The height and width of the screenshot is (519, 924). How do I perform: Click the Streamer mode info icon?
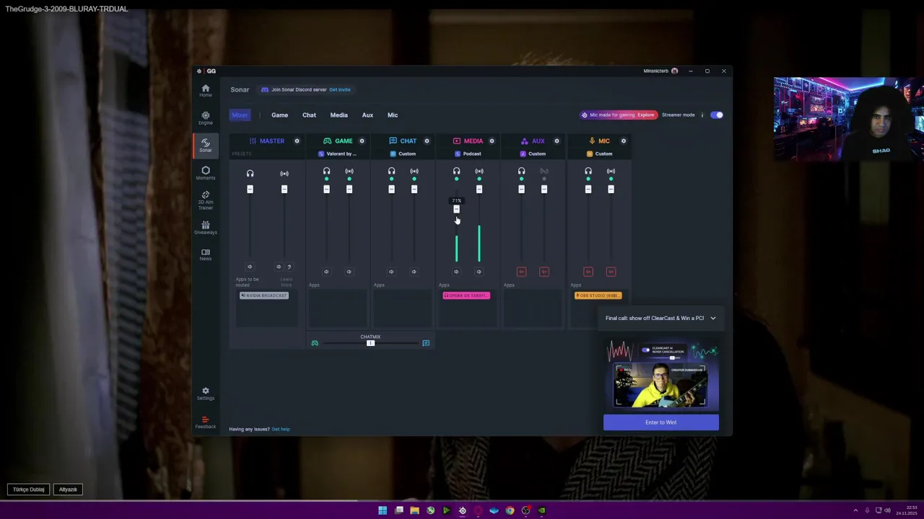point(702,115)
